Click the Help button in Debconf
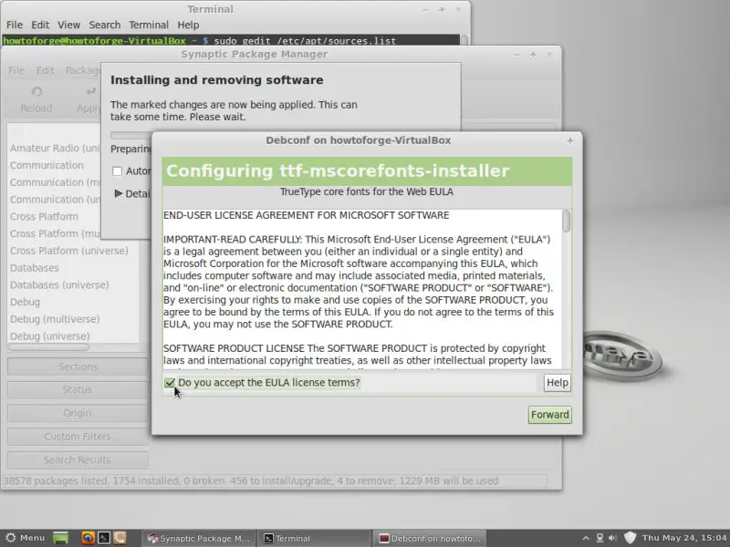Viewport: 730px width, 547px height. 558,383
